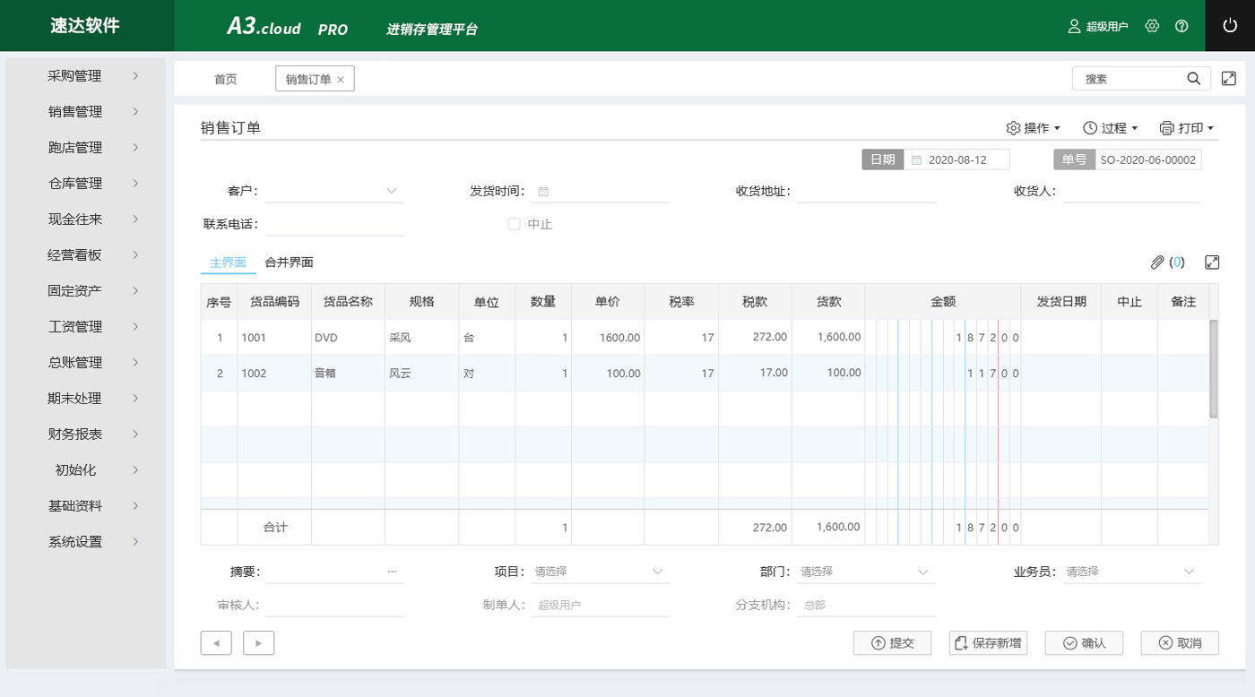Click goods code cell 1002

point(274,374)
